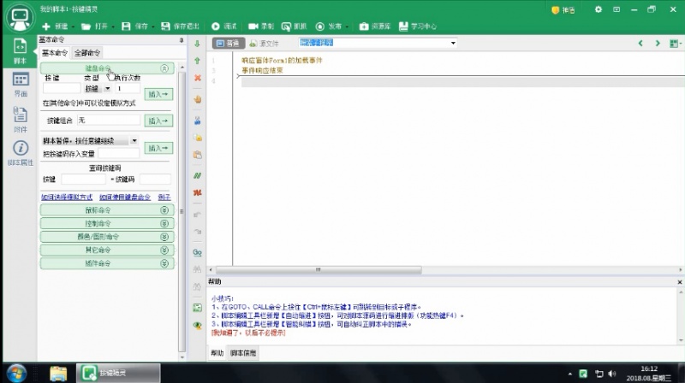Image resolution: width=685 pixels, height=383 pixels.
Task: Start recording via the 录制 camera icon
Action: 253,27
